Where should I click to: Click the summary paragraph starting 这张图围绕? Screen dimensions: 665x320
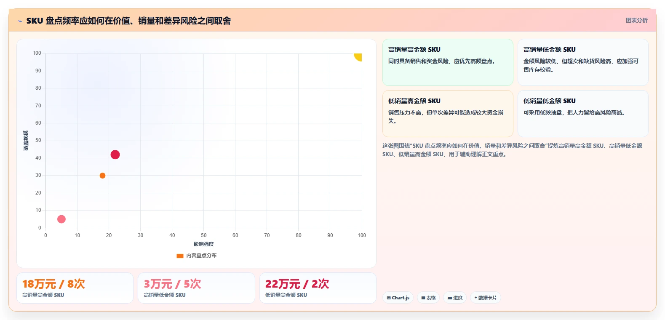(x=512, y=150)
